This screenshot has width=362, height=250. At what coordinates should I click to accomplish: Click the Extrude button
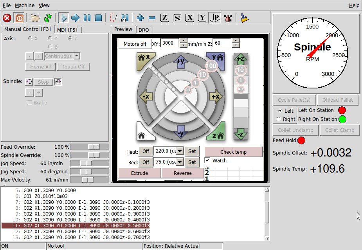[139, 173]
